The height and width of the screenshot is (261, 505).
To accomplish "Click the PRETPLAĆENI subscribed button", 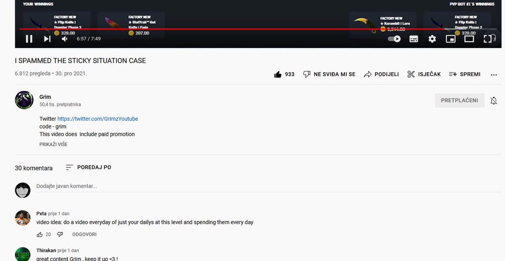I will tap(460, 100).
